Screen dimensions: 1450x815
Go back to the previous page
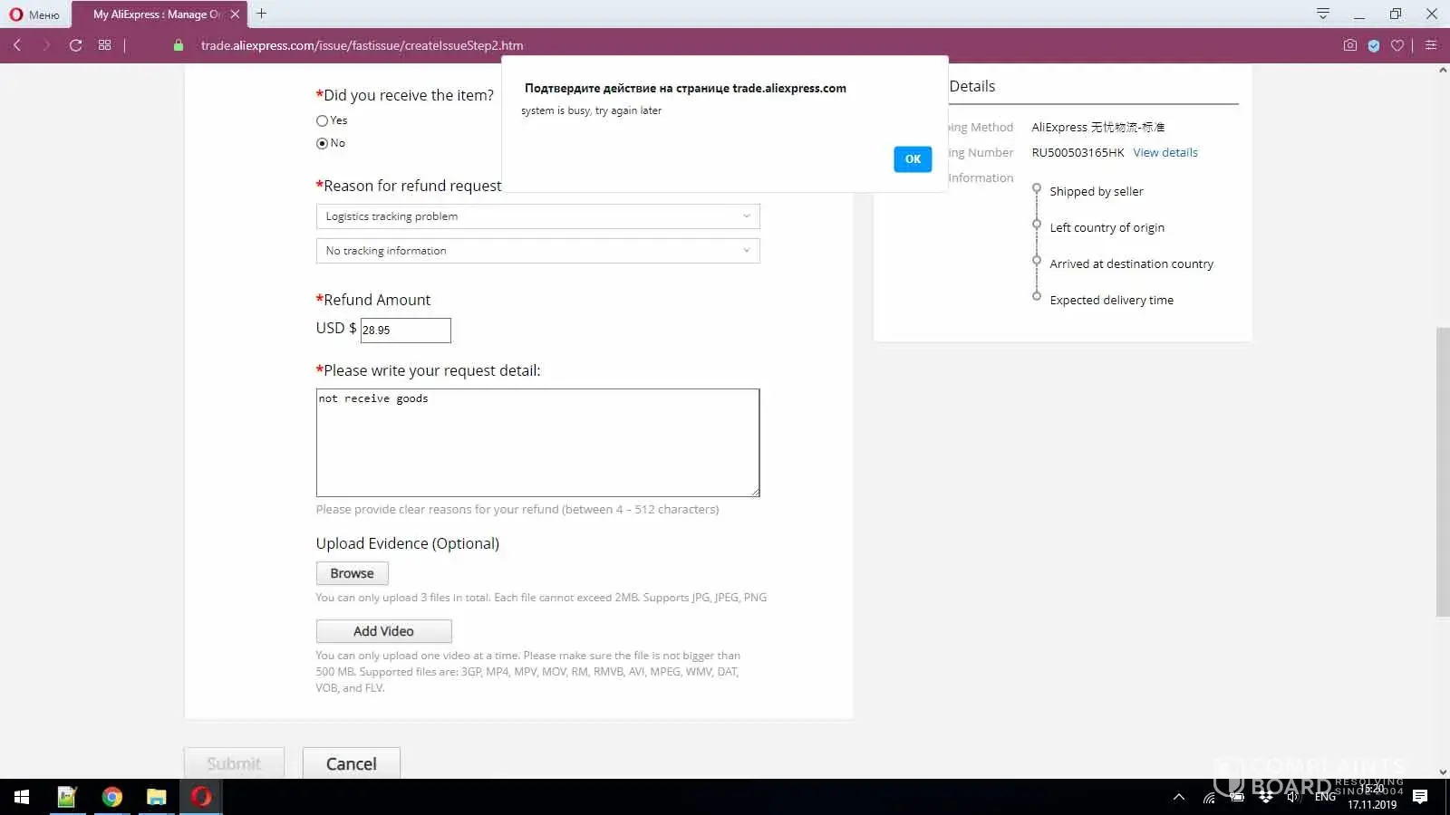pos(17,45)
